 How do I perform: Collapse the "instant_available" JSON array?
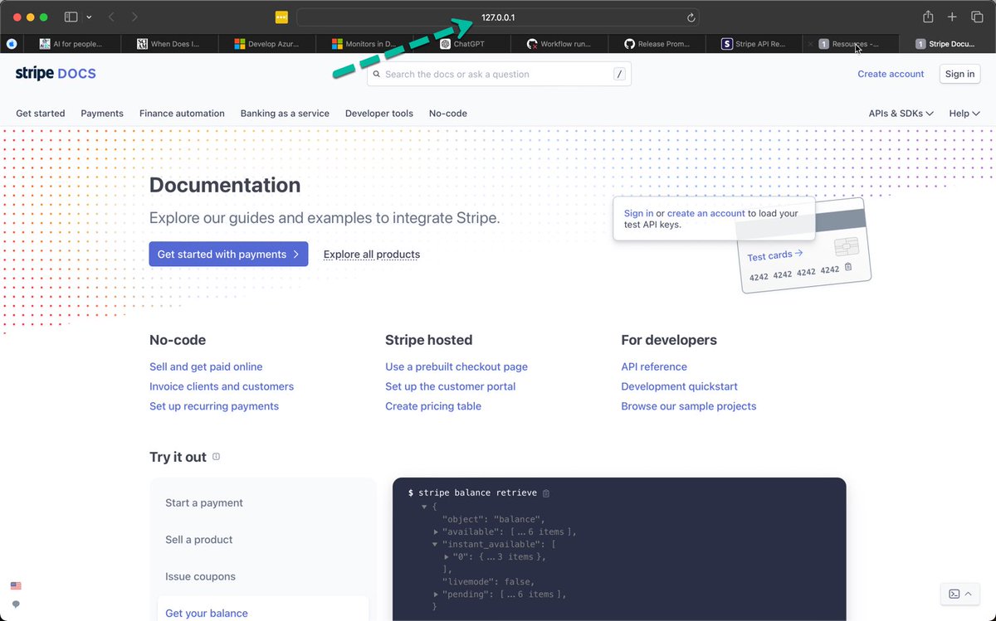tap(437, 544)
